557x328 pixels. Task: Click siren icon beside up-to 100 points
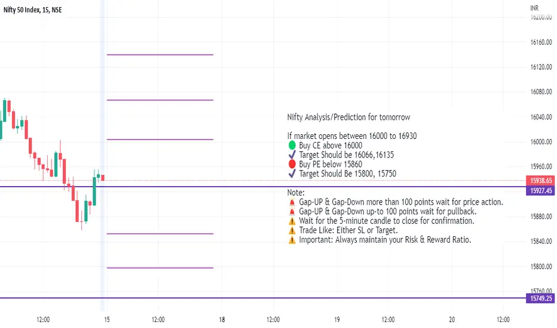tap(292, 211)
